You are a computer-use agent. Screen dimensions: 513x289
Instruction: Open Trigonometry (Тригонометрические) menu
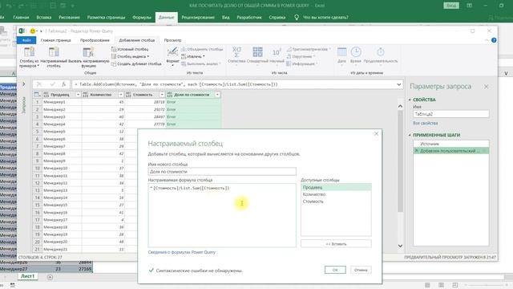309,49
